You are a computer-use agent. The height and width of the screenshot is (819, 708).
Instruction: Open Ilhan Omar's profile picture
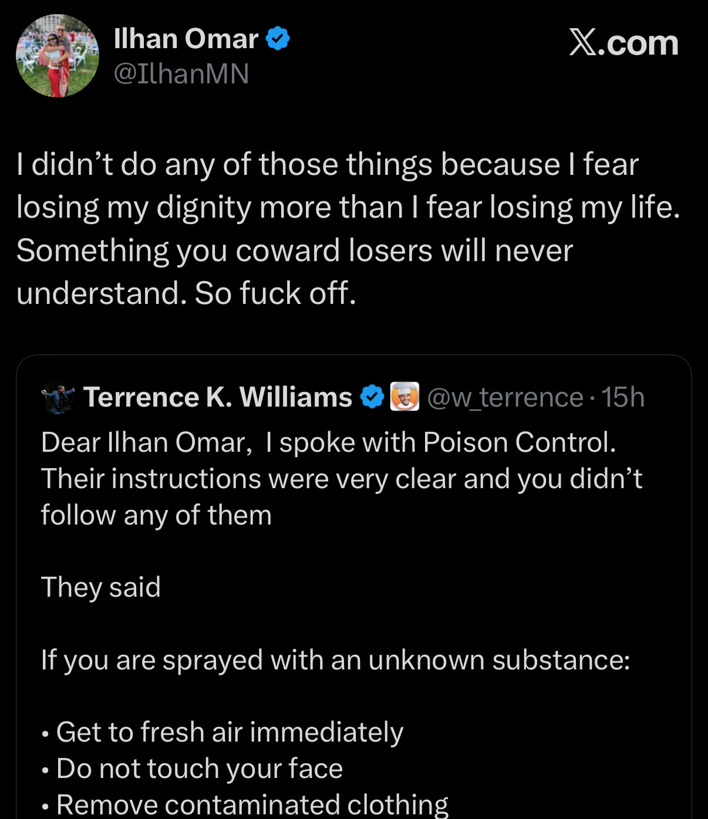[58, 56]
